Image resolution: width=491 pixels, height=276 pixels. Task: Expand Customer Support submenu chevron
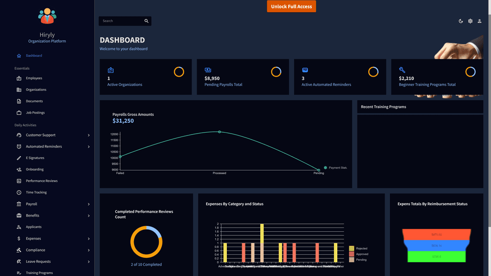88,136
